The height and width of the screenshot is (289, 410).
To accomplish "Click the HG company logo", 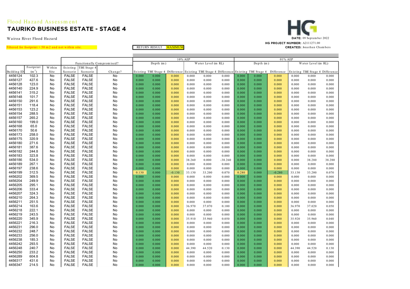I will (x=302, y=28).
